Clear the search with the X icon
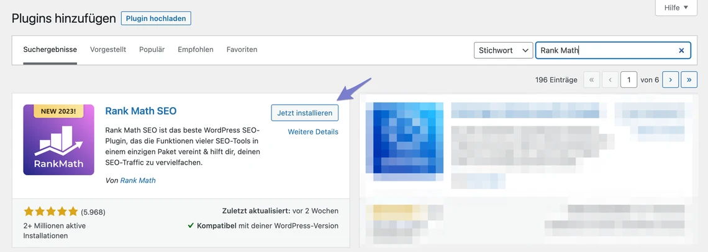 click(x=681, y=51)
